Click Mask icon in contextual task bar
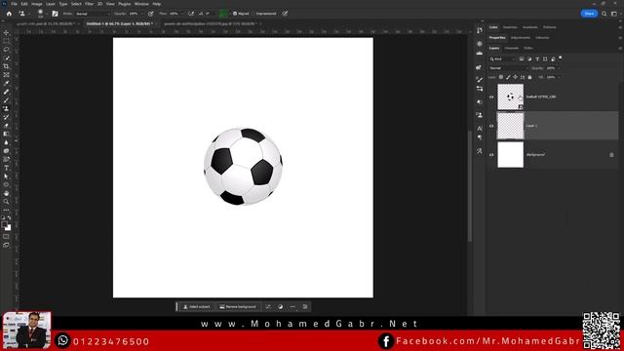The height and width of the screenshot is (351, 624). [x=268, y=307]
